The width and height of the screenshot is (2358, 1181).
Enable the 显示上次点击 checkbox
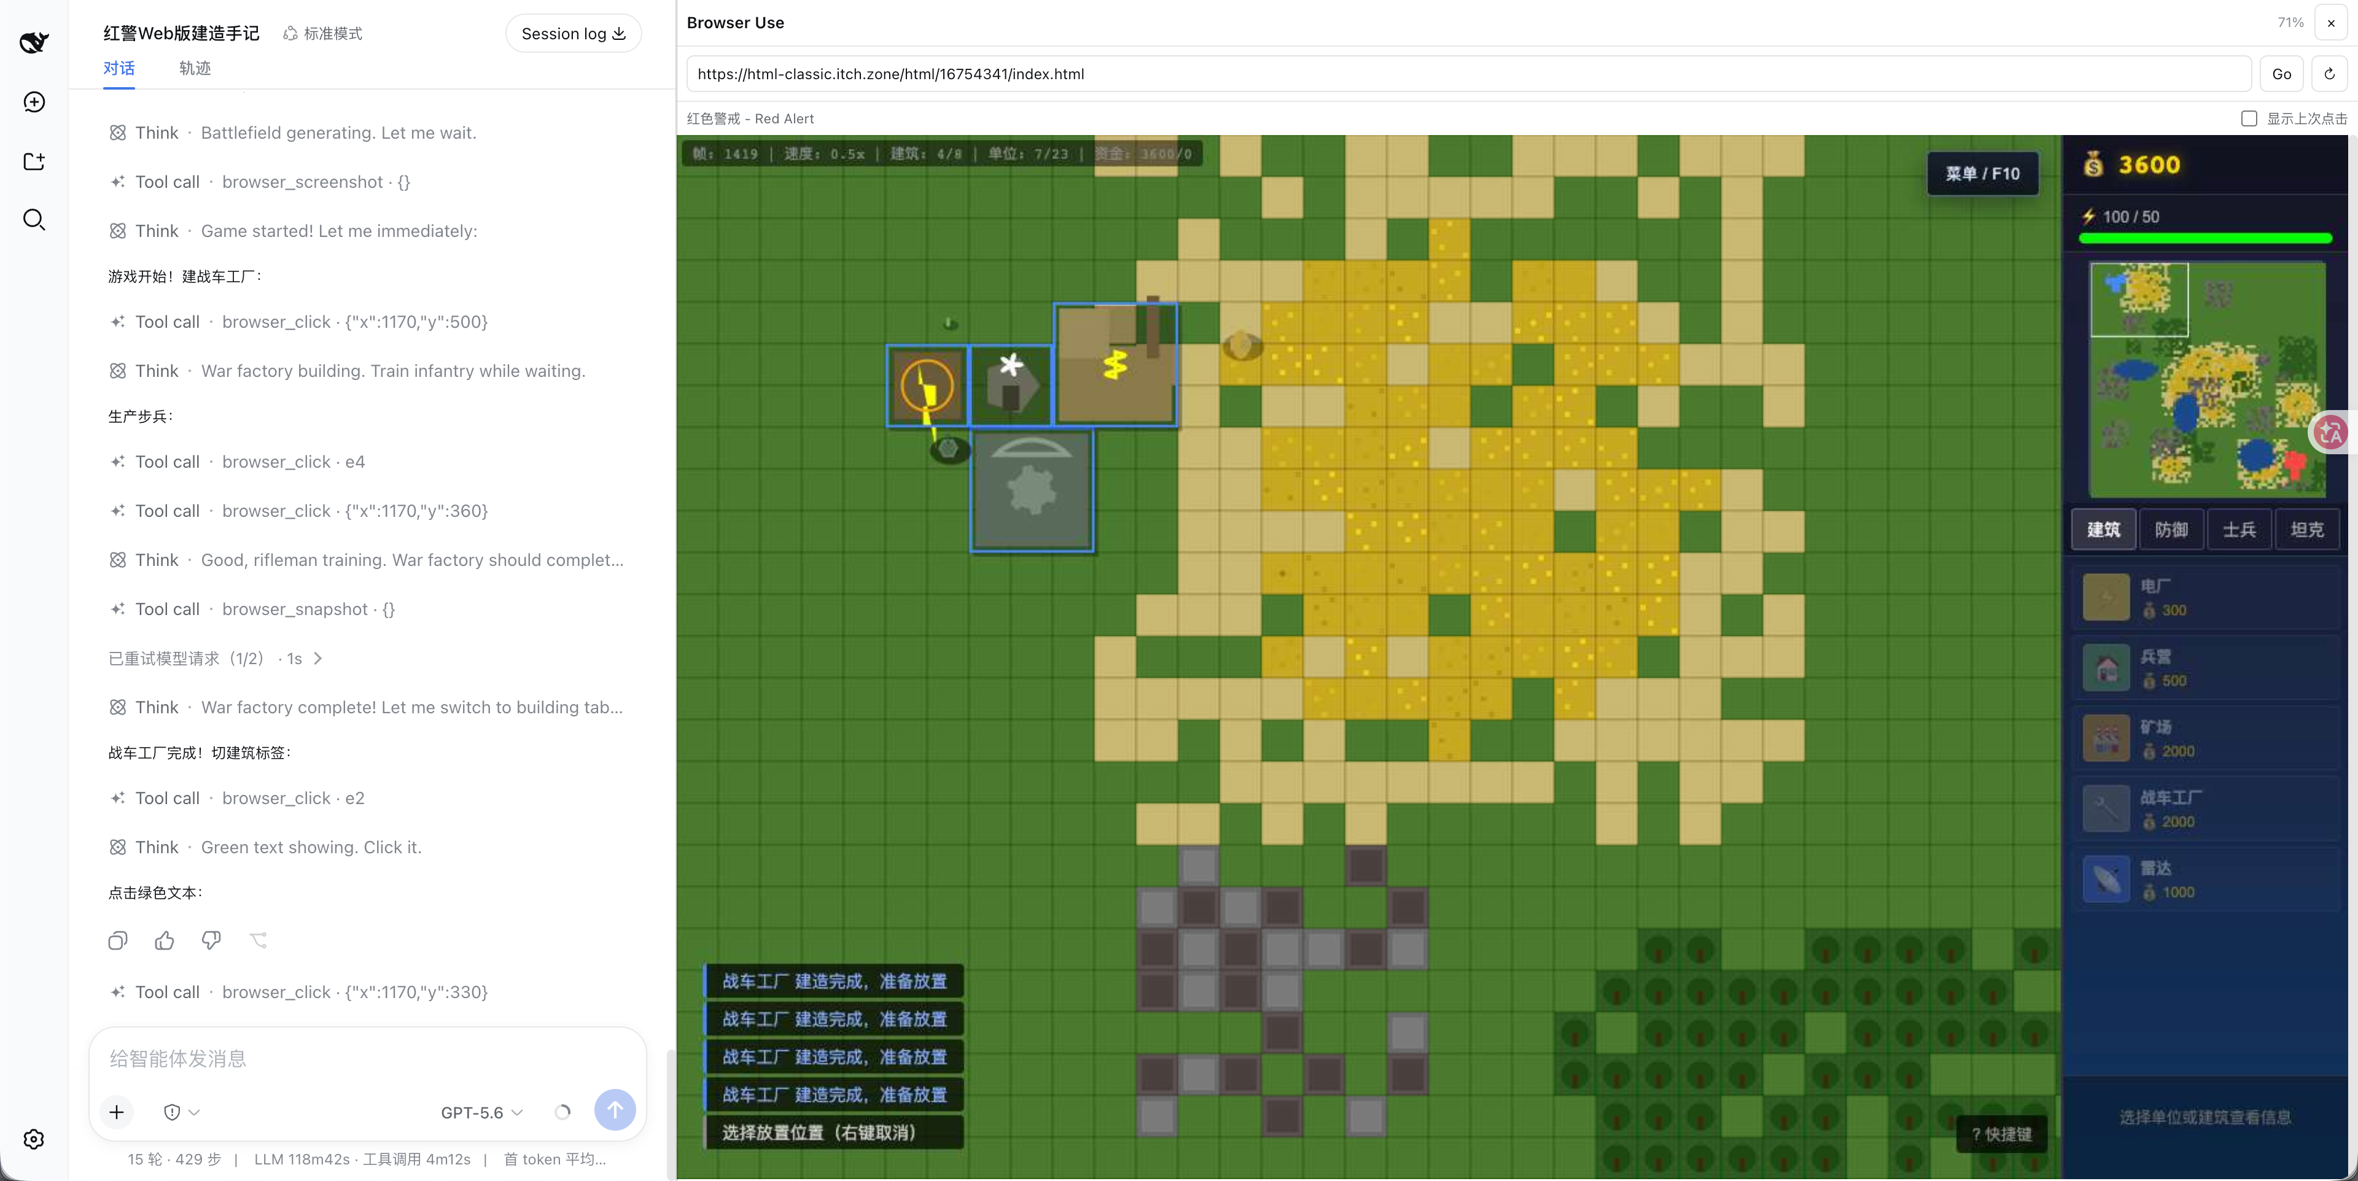[2249, 119]
